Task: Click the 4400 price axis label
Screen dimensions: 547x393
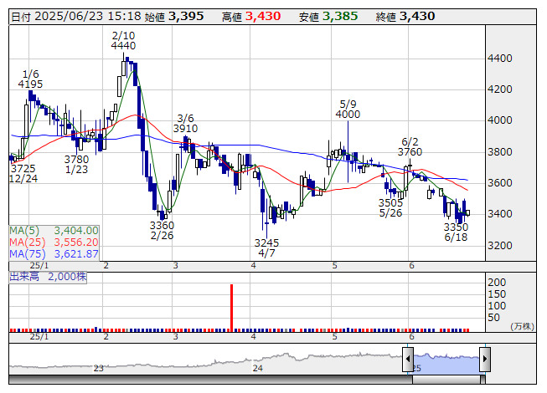Action: [500, 59]
